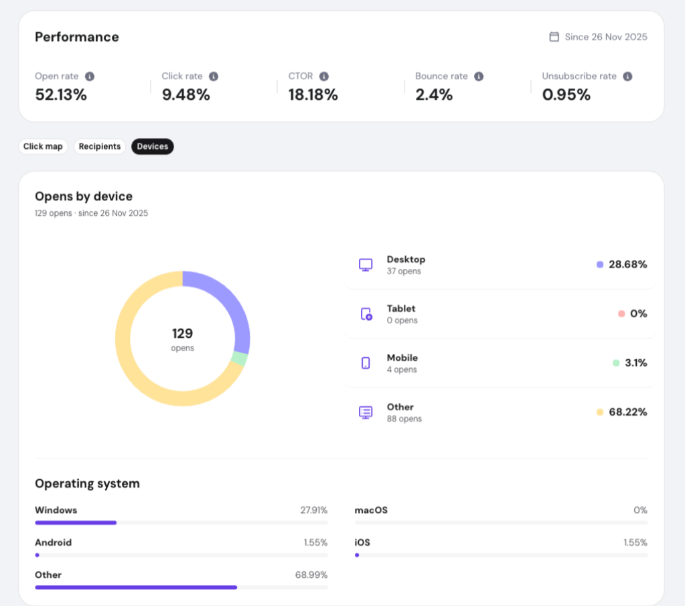Click the CTOR info icon
The width and height of the screenshot is (685, 606).
coord(323,76)
